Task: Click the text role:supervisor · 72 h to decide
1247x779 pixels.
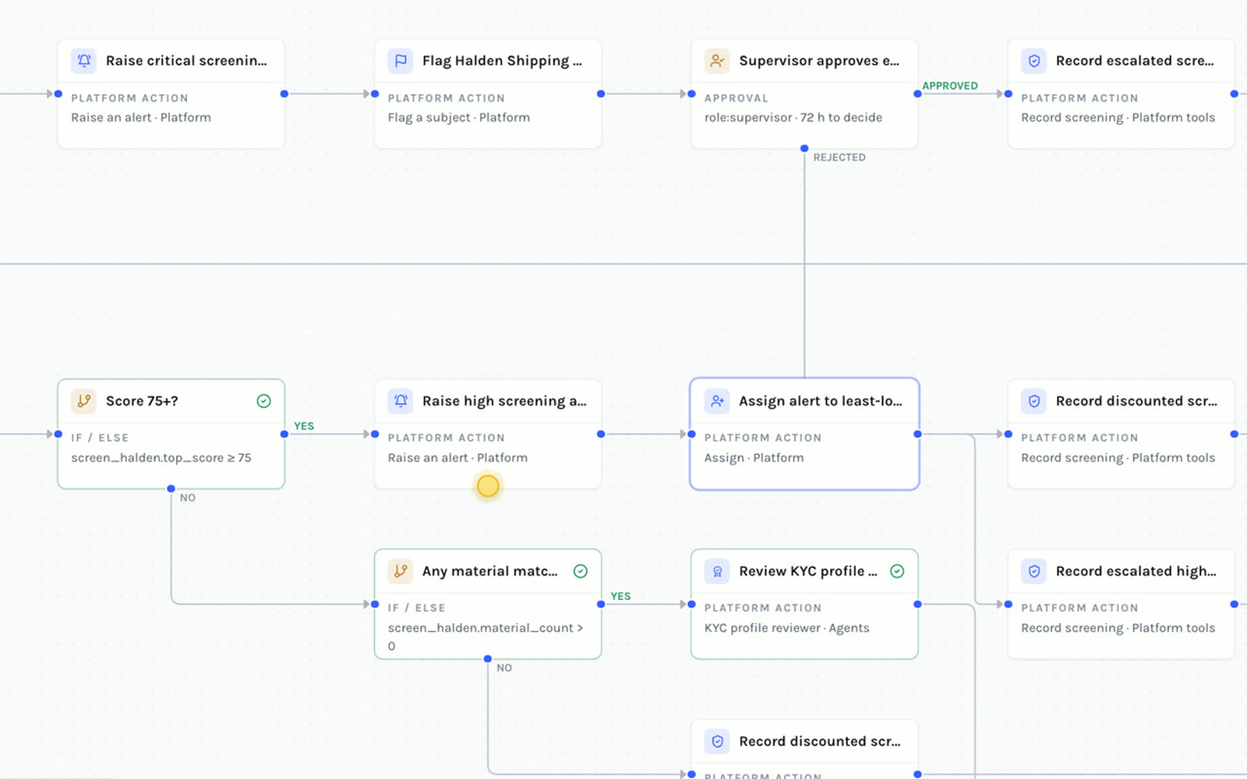Action: (x=793, y=118)
